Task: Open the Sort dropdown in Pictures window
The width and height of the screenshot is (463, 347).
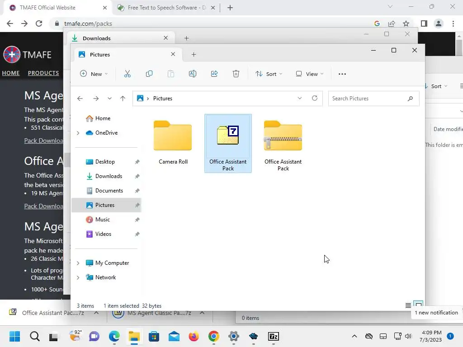Action: tap(269, 74)
